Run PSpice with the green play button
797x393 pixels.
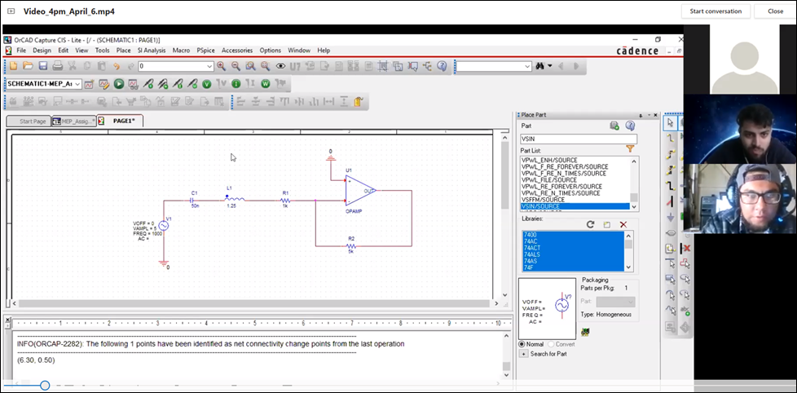click(118, 84)
